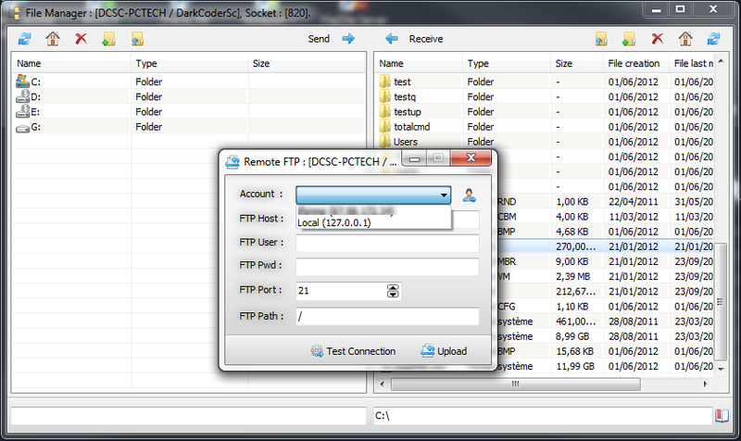
Task: Click the 22/04/2011 creation date cell
Action: (x=634, y=202)
